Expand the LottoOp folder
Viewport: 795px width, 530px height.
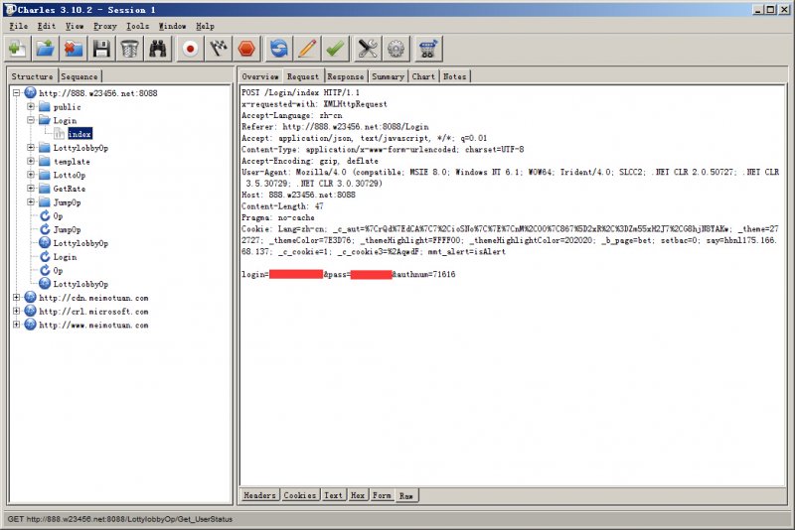[31, 175]
